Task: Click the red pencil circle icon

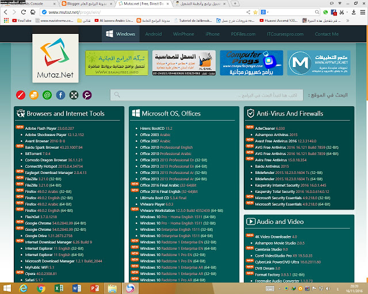Action: coord(21,95)
